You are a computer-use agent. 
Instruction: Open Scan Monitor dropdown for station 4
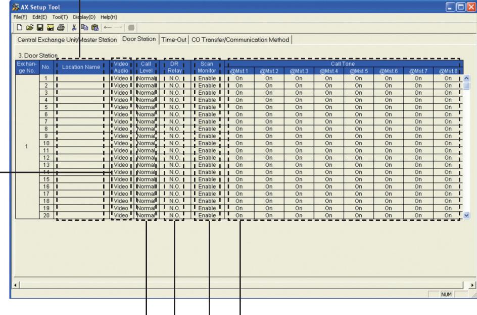(x=207, y=100)
